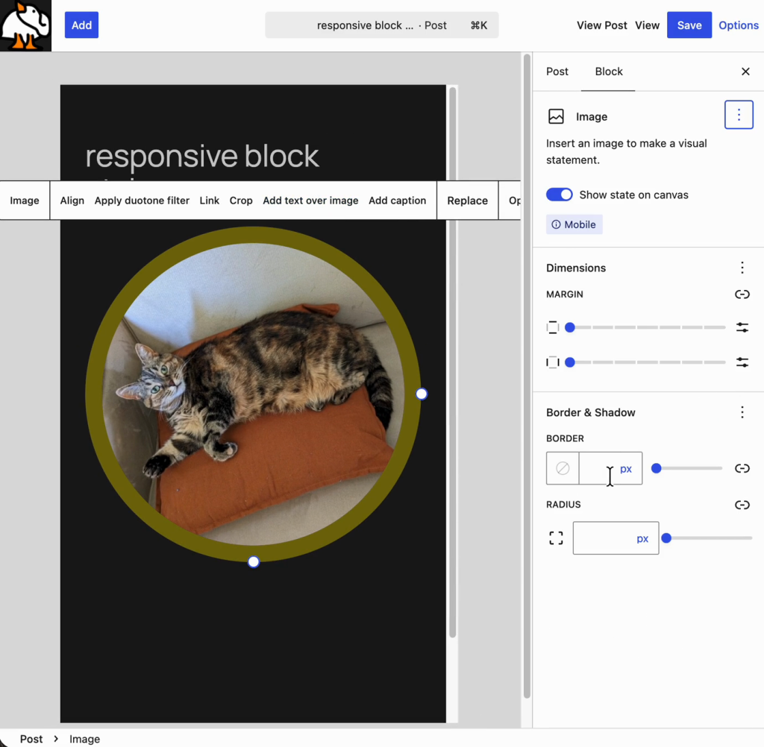Click the Save button
This screenshot has height=747, width=764.
point(689,25)
